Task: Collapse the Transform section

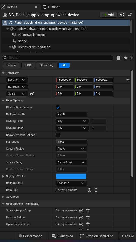Action: [3, 73]
